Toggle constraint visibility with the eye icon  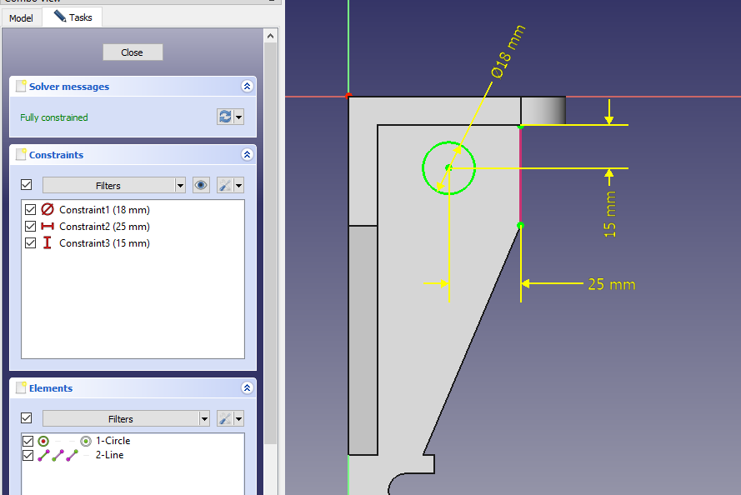click(x=201, y=185)
